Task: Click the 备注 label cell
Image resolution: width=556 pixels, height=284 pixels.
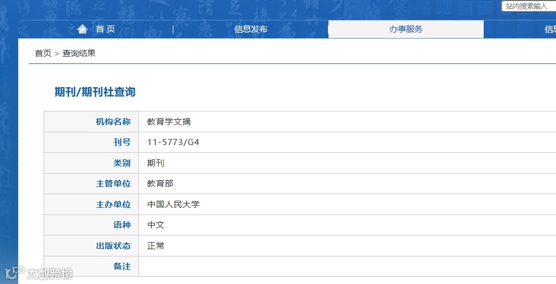Action: point(92,266)
